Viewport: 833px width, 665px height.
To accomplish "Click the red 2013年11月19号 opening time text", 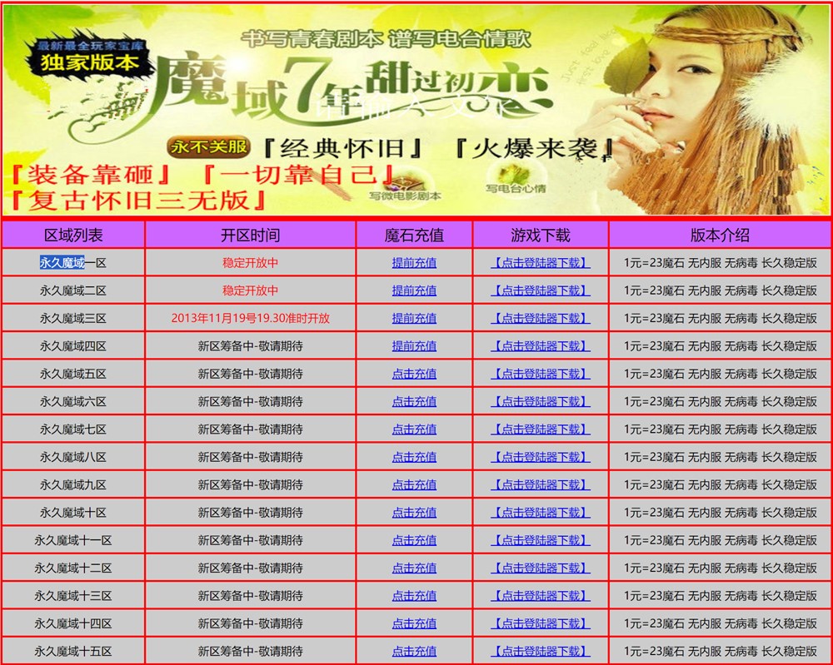I will tap(250, 319).
